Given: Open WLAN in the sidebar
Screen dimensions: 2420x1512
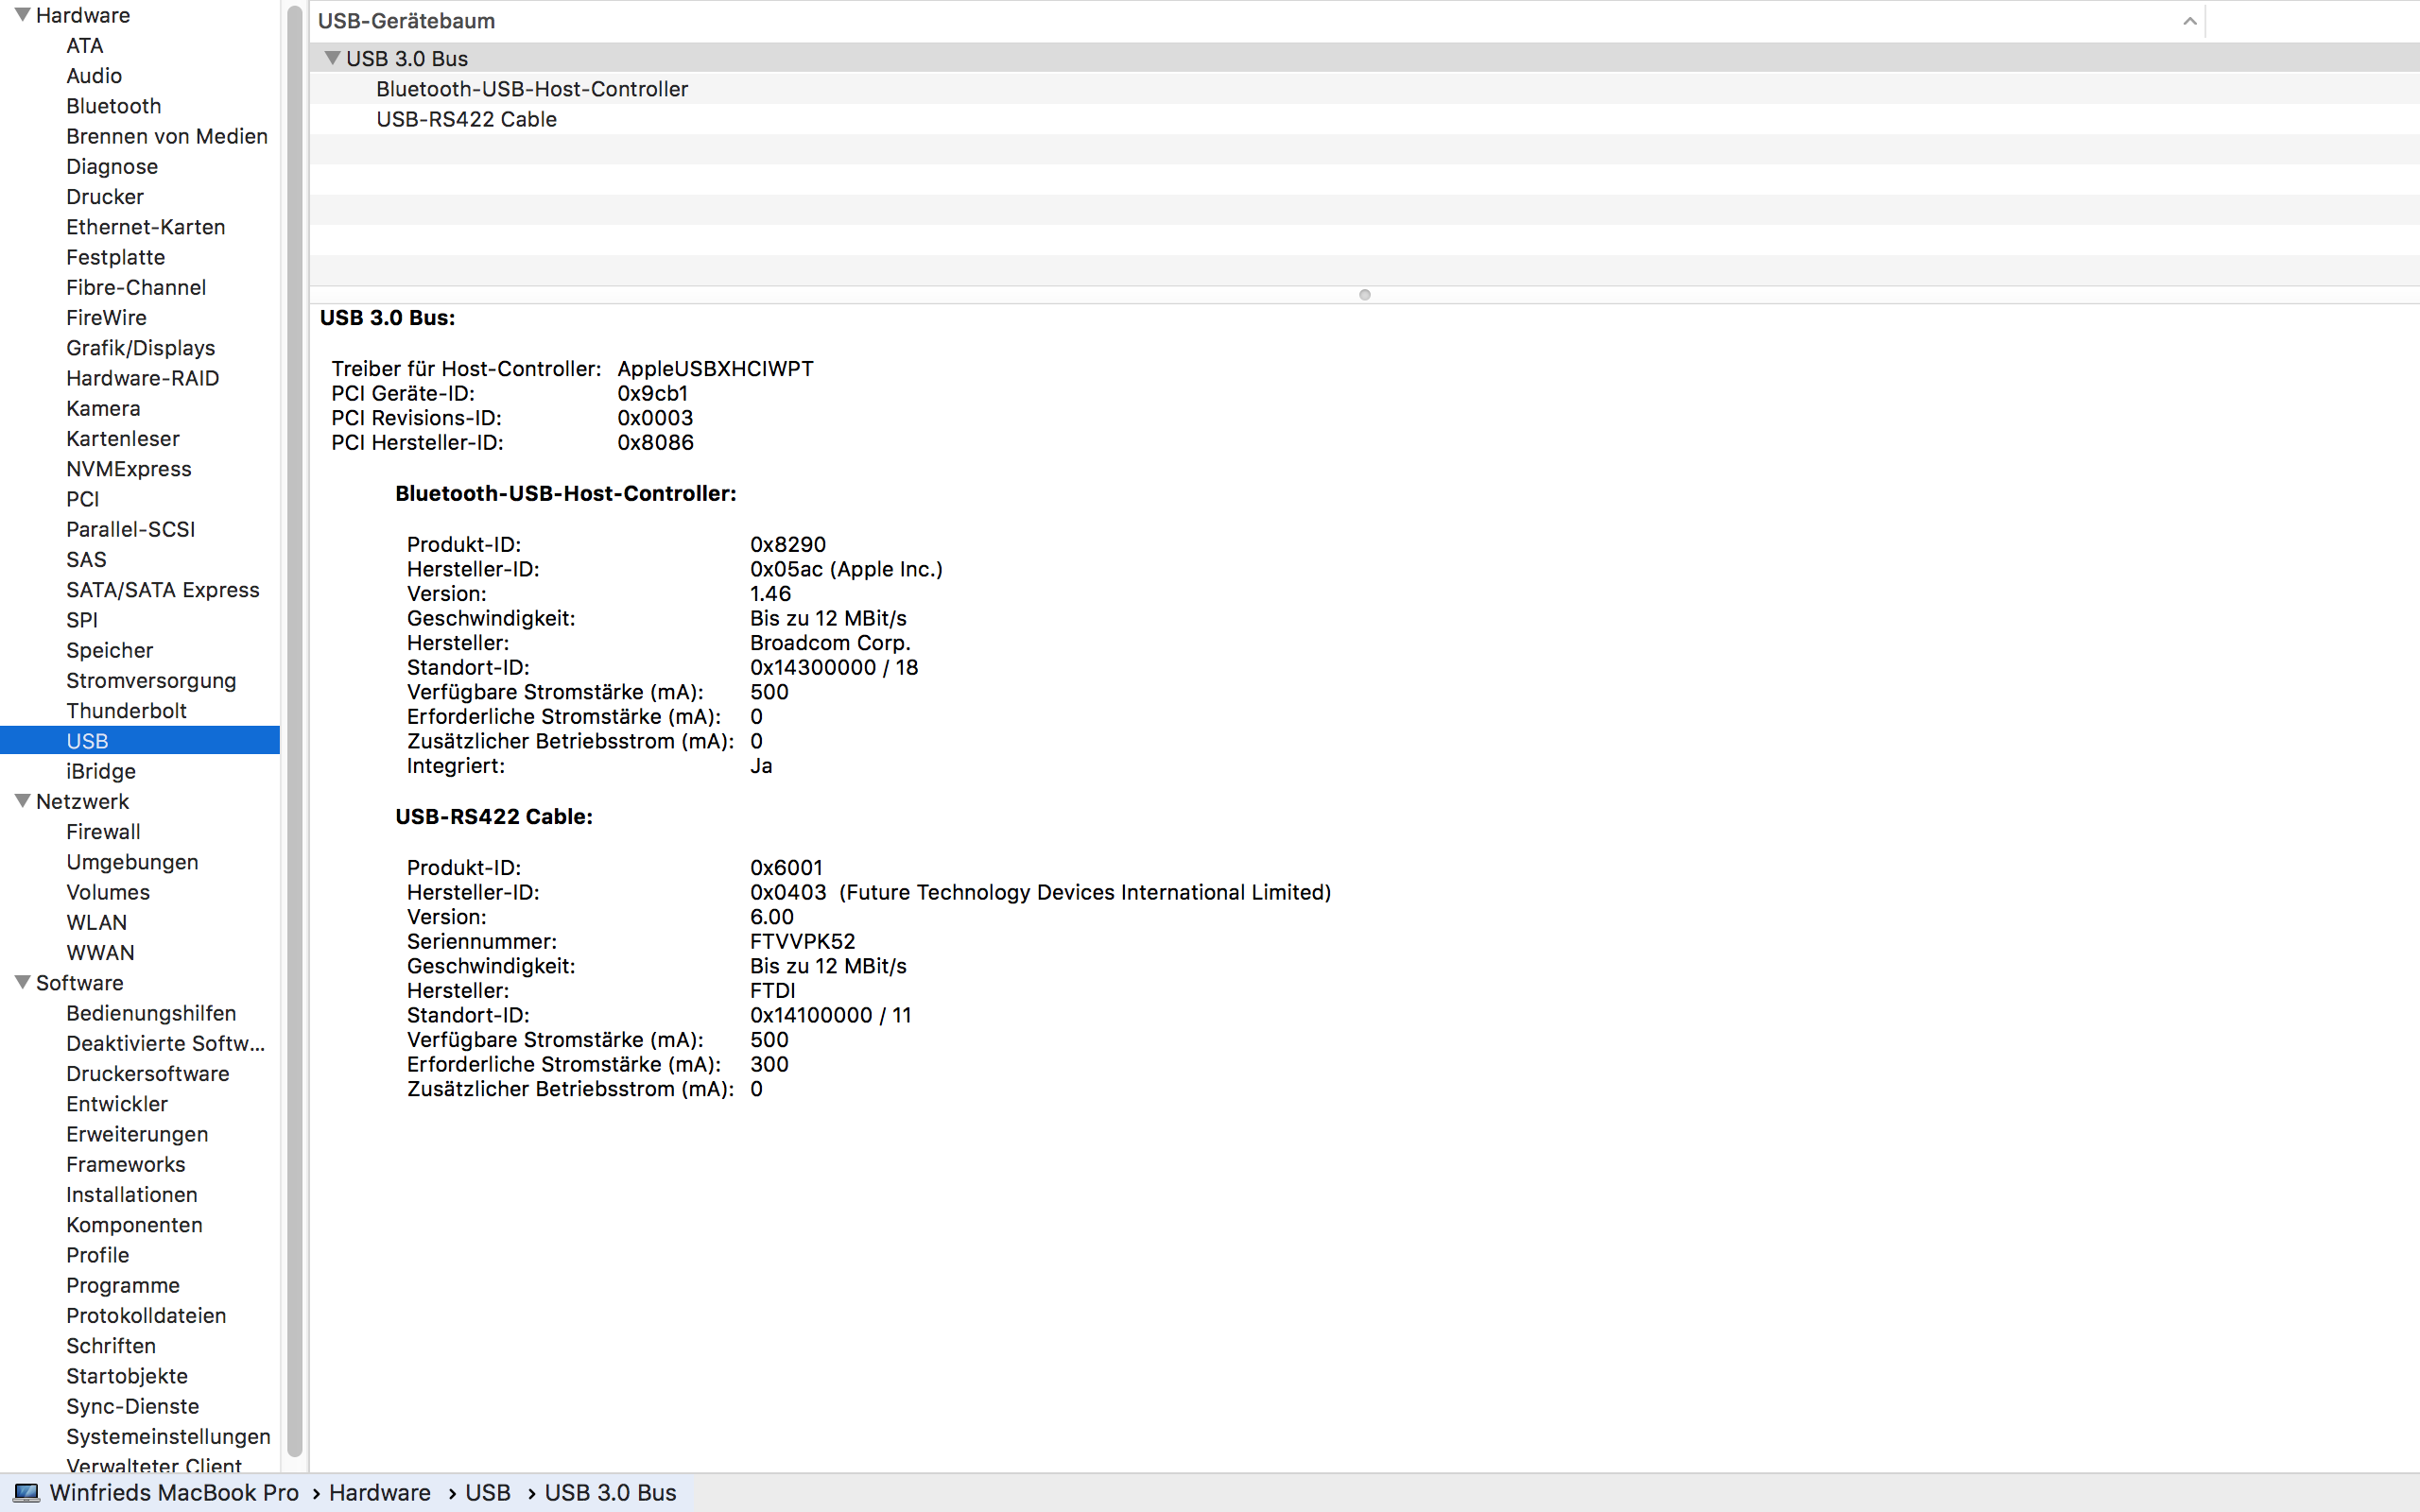Looking at the screenshot, I should [x=97, y=922].
